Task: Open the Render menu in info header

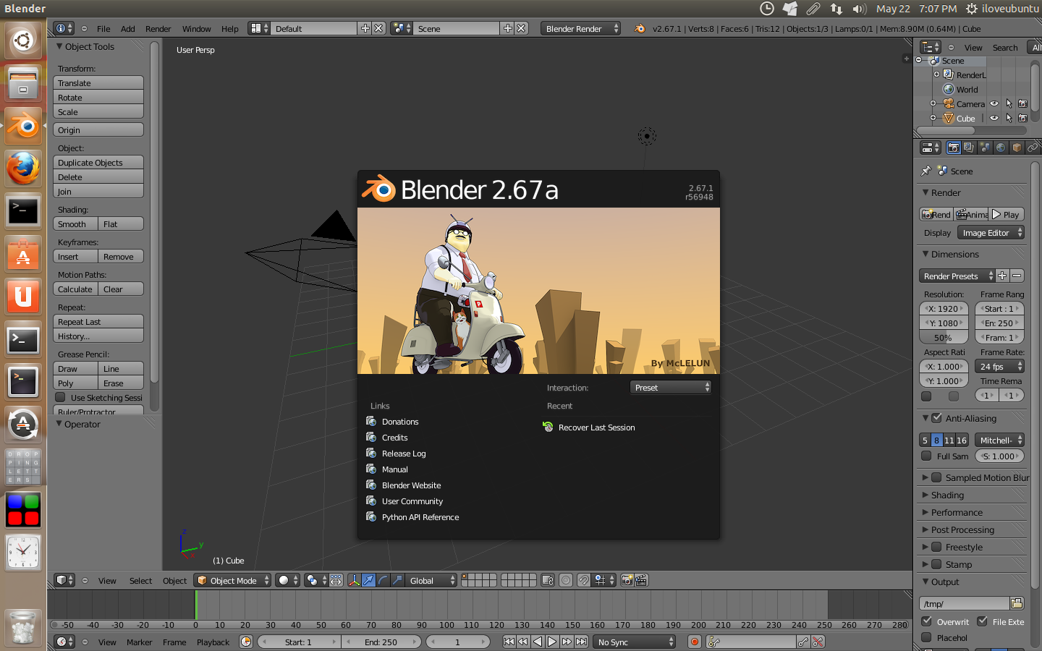Action: [158, 29]
